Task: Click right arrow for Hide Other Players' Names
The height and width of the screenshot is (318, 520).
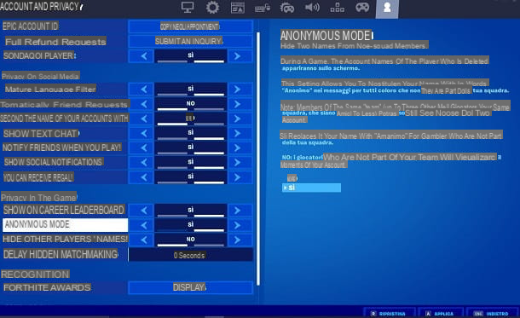Action: click(237, 240)
